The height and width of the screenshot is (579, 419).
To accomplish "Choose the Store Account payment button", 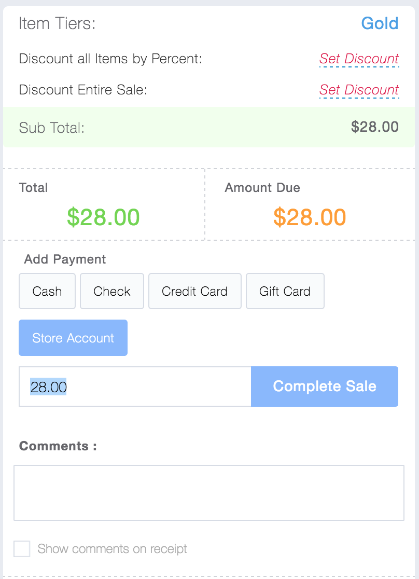I will 73,338.
